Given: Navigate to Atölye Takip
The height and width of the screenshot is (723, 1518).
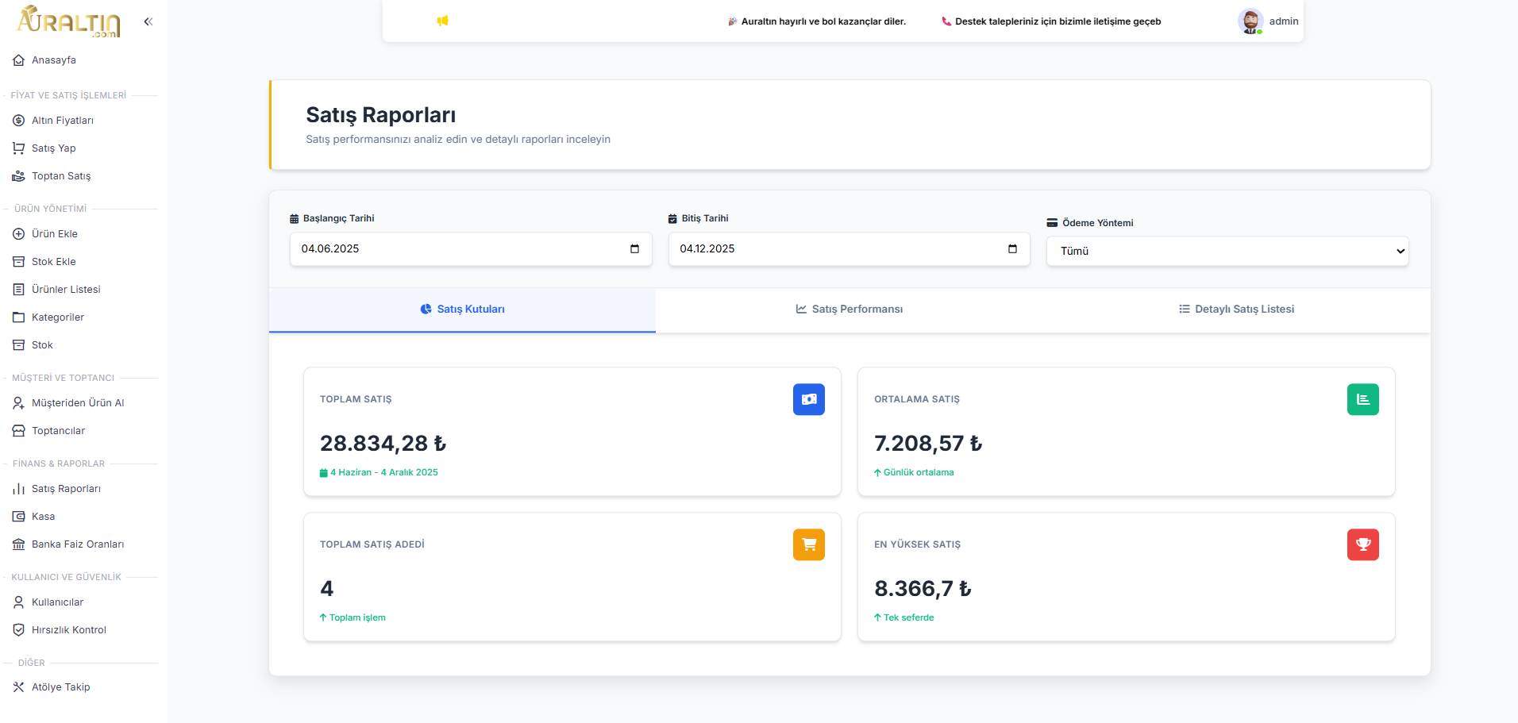Looking at the screenshot, I should click(60, 687).
